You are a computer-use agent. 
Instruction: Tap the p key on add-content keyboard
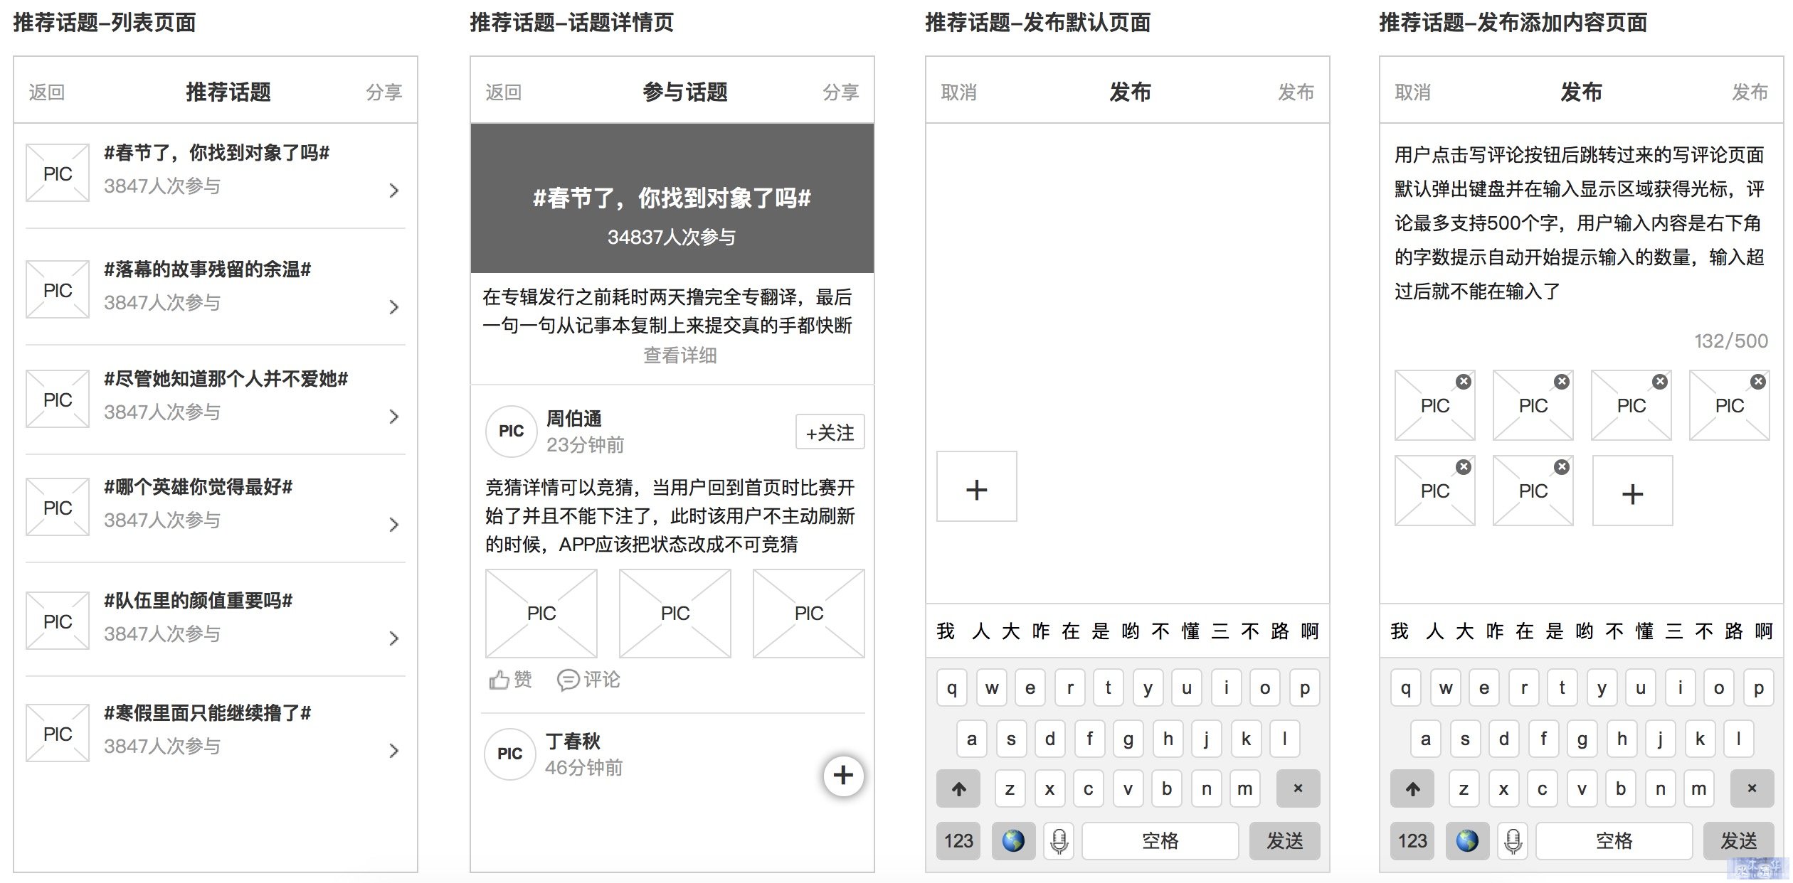point(1758,687)
